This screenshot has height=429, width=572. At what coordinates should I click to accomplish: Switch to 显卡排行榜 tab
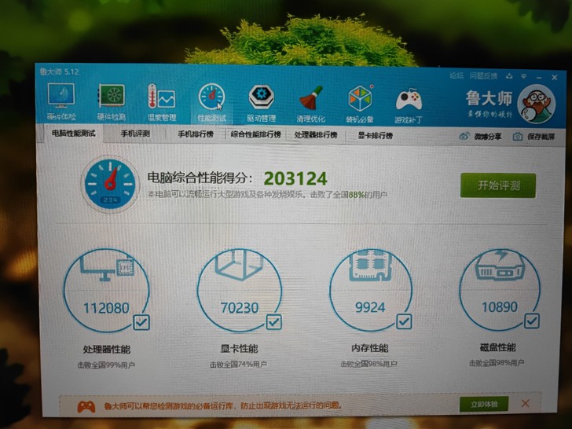click(x=375, y=136)
